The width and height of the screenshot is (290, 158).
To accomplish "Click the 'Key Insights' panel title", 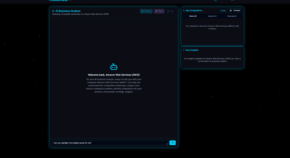I will 192,50.
